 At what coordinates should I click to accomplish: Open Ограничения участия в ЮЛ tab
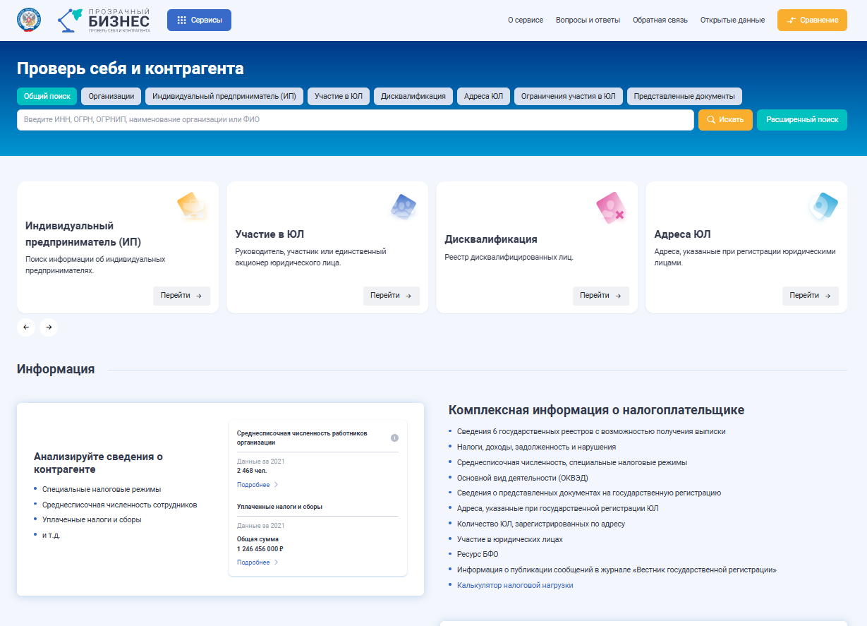coord(569,96)
